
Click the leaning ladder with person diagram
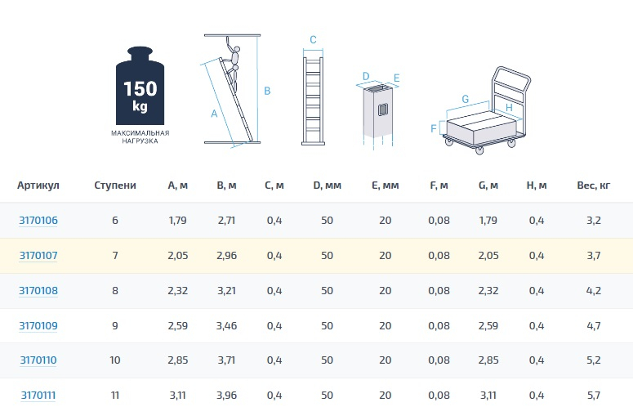click(233, 90)
